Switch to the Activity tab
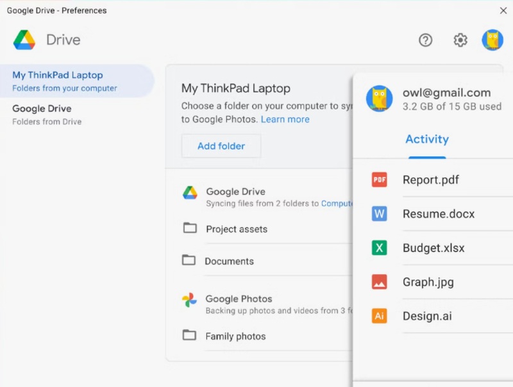 point(427,140)
